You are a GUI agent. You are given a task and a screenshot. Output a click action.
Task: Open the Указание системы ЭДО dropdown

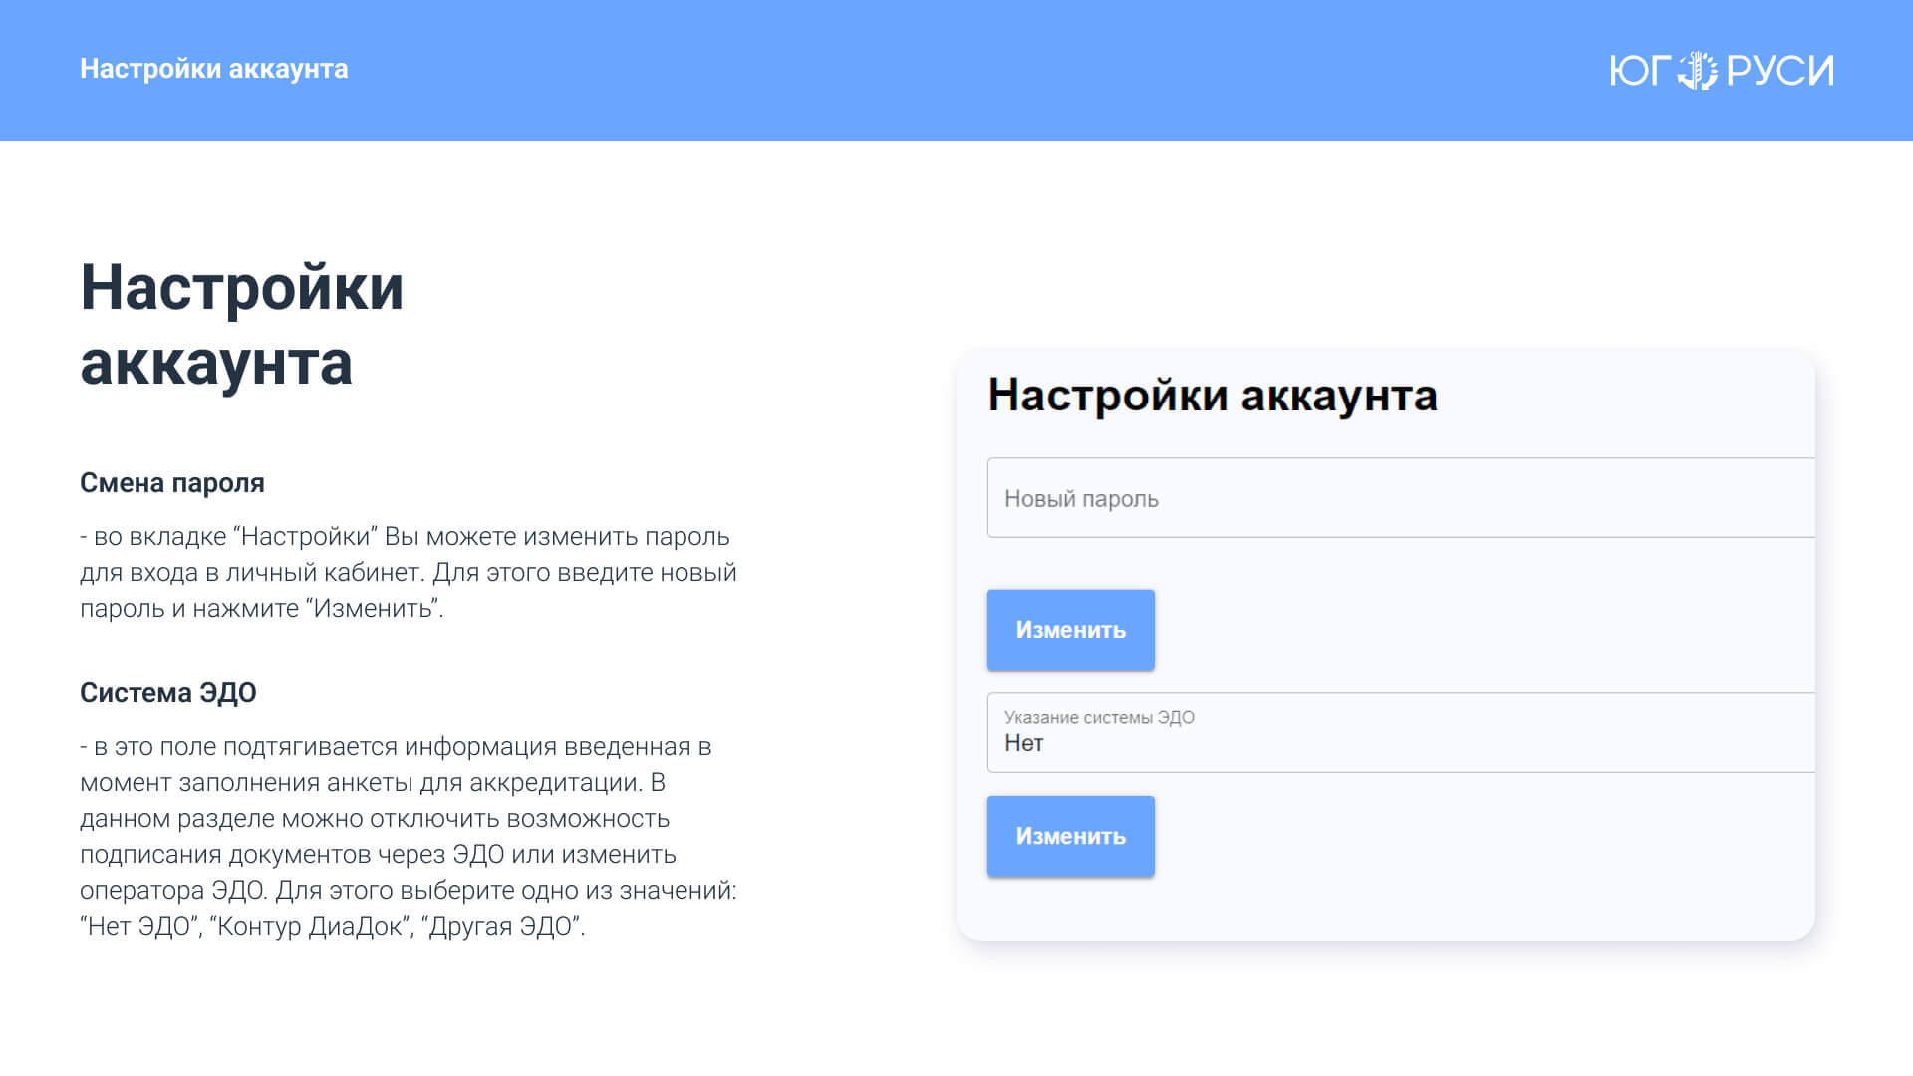[x=1400, y=733]
